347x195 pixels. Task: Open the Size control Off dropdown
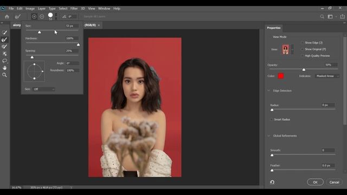44,89
